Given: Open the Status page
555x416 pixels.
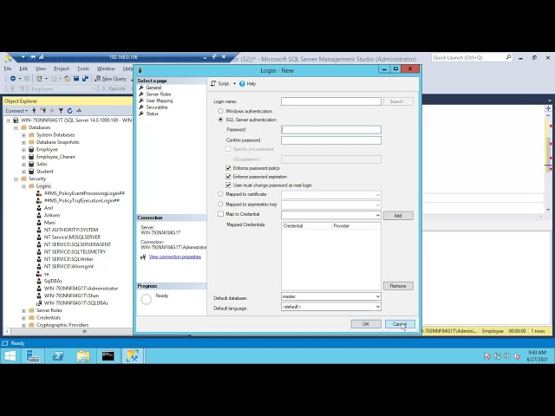Looking at the screenshot, I should coord(153,114).
